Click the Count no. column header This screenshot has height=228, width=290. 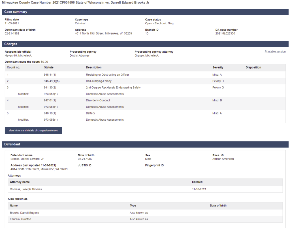[x=14, y=67]
